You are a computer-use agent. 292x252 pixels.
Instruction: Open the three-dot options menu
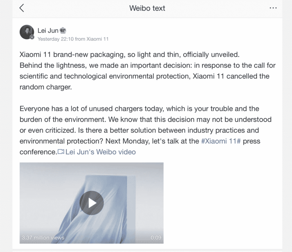pos(273,8)
